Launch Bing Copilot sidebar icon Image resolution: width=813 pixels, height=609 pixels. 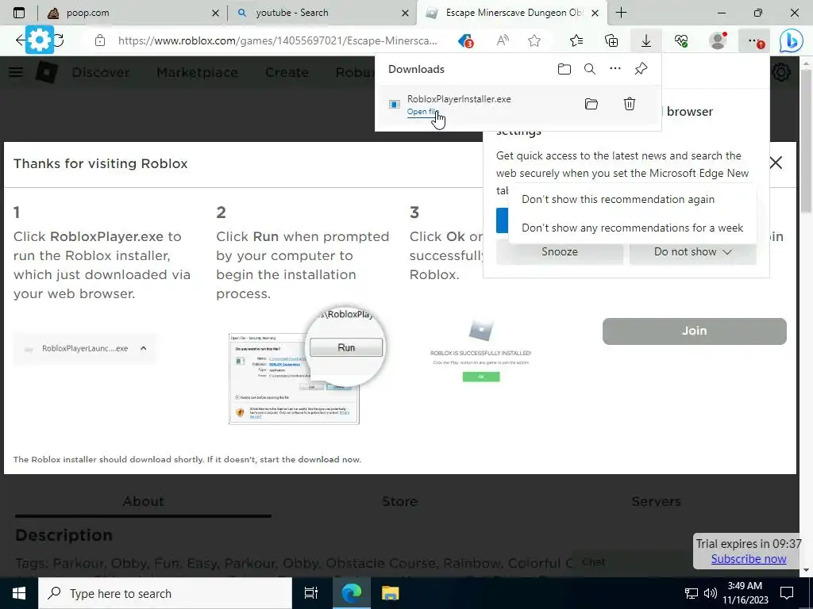792,41
